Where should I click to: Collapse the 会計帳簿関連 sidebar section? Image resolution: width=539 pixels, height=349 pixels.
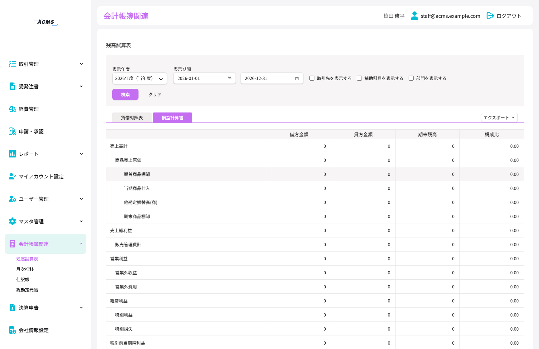(x=46, y=244)
